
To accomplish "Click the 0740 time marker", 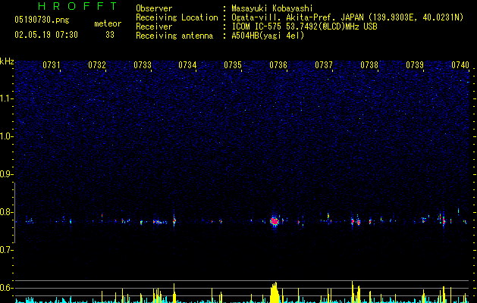I will pyautogui.click(x=460, y=65).
